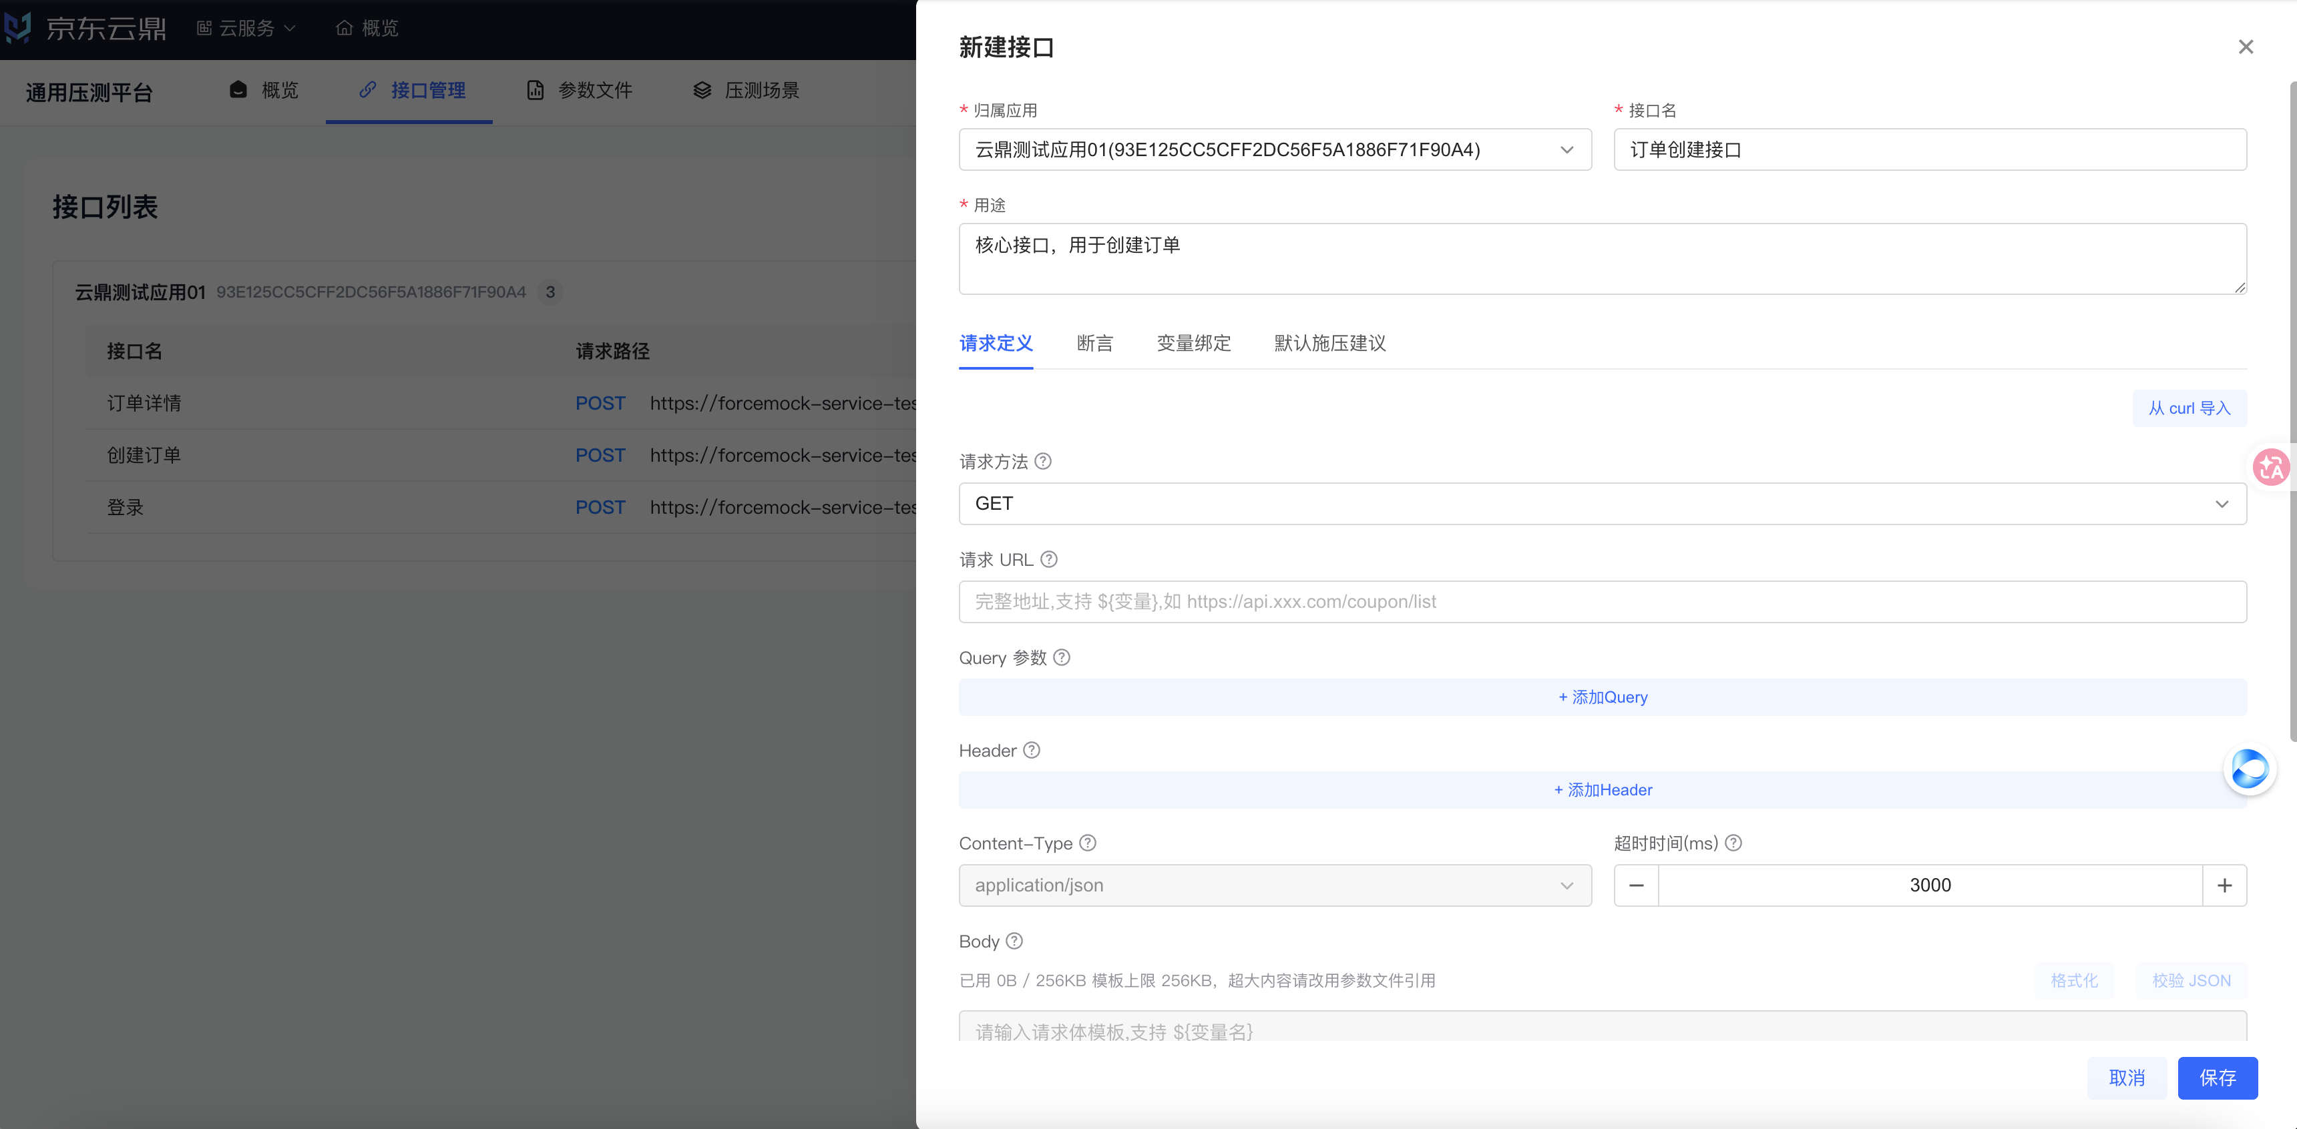Click the 接口管理 link icon
Screen dimensions: 2297x1129
tap(367, 89)
